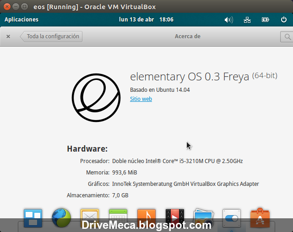293x232 pixels.
Task: Open the Photos app in the dock
Action: (x=203, y=218)
